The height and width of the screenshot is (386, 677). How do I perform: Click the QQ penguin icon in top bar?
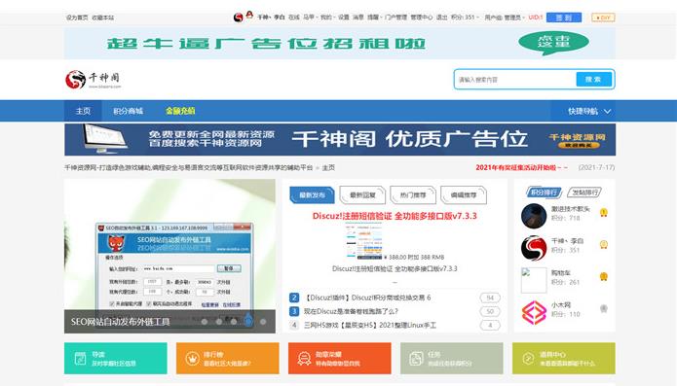(x=249, y=16)
